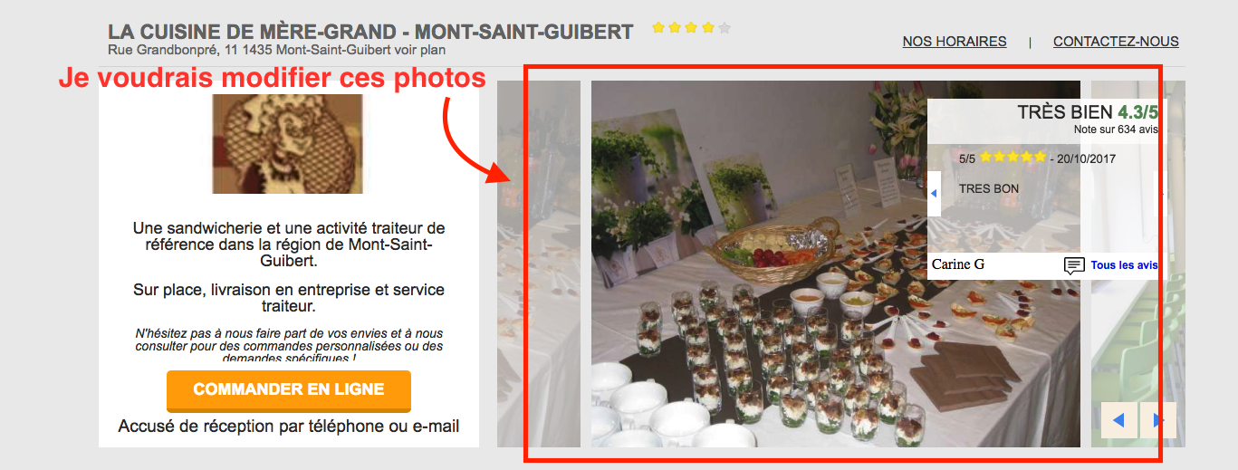Click the TRÈS BIEN 4.3/5 score
The height and width of the screenshot is (470, 1238).
tap(1088, 112)
